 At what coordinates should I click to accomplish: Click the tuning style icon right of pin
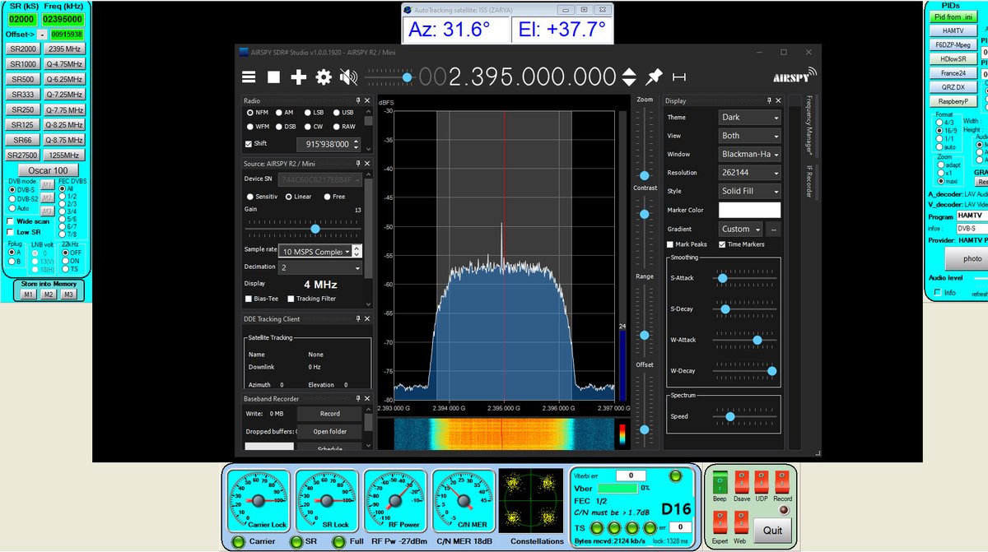click(679, 77)
